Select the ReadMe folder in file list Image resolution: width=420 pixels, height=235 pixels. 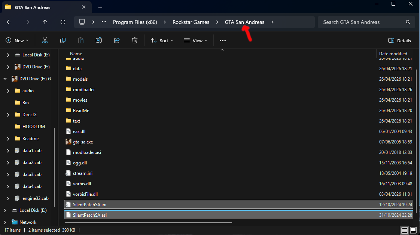click(238, 111)
